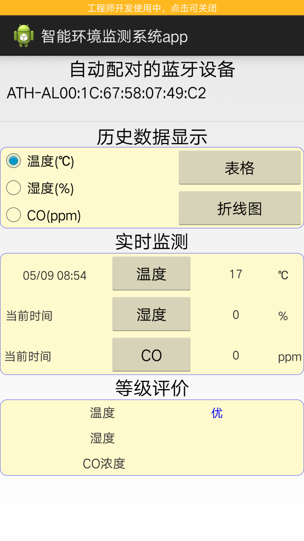The width and height of the screenshot is (304, 541).
Task: Tap the CO real-time monitoring button
Action: coord(151,355)
